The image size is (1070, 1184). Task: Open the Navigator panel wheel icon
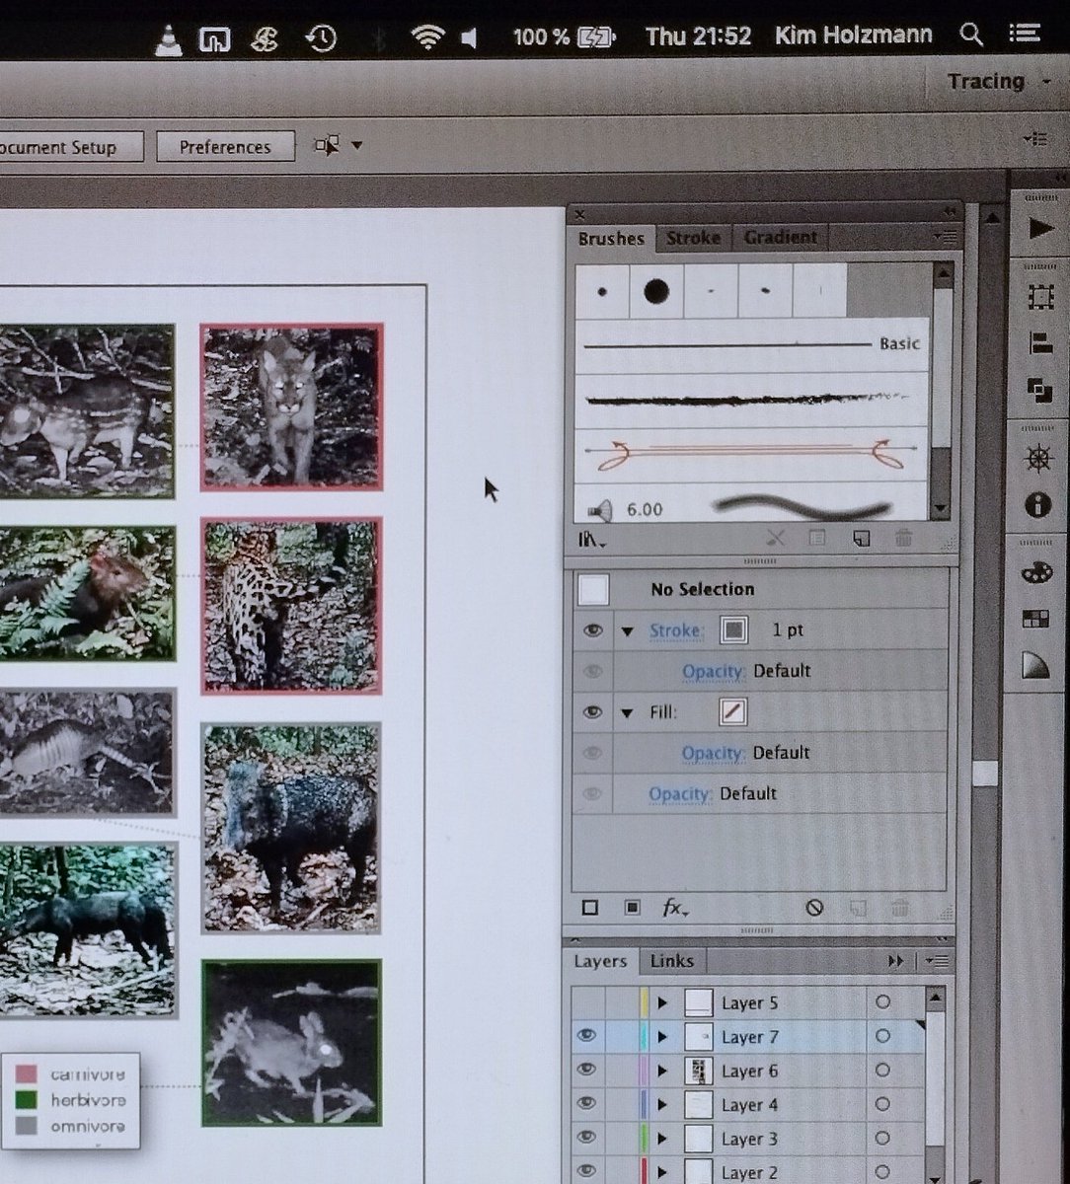1038,460
